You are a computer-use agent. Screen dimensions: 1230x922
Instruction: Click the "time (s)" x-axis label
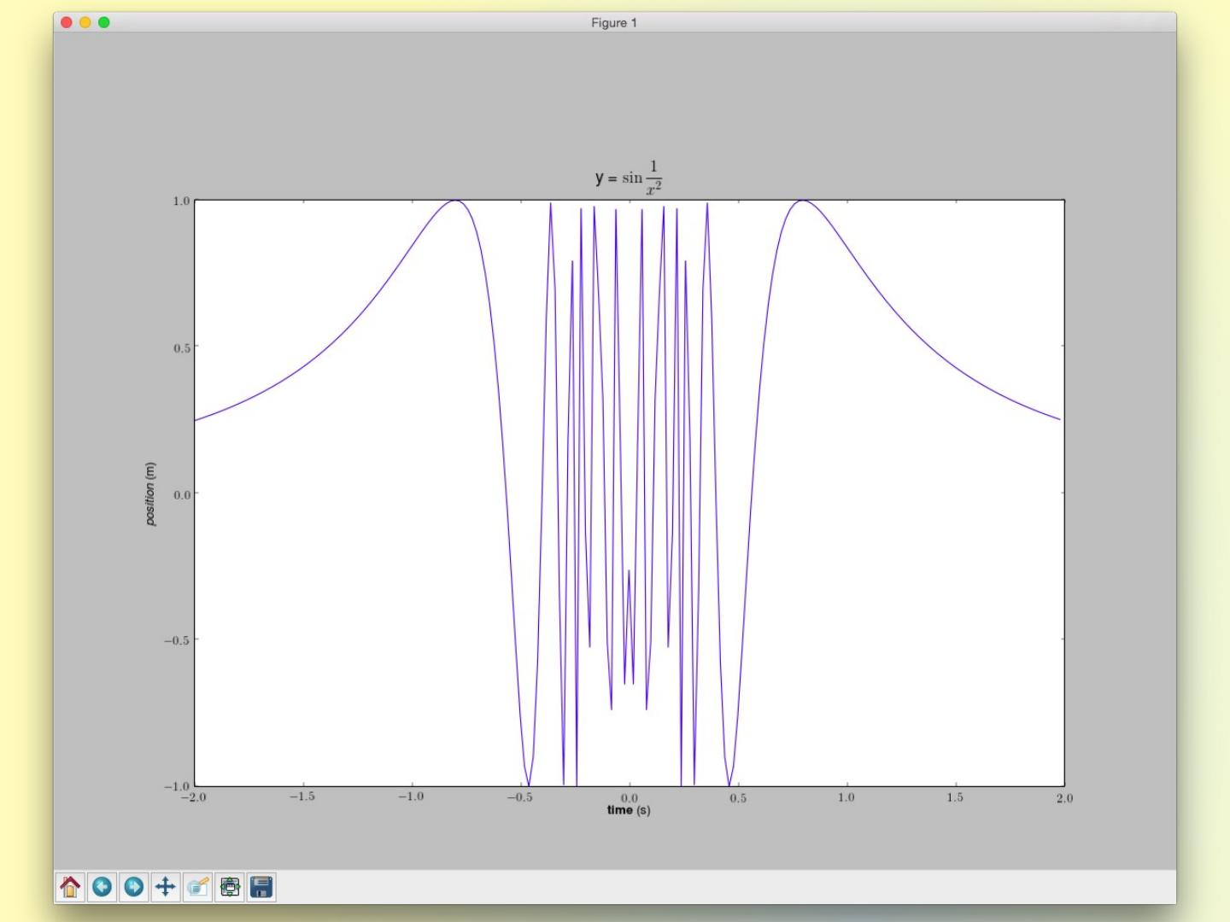point(629,810)
